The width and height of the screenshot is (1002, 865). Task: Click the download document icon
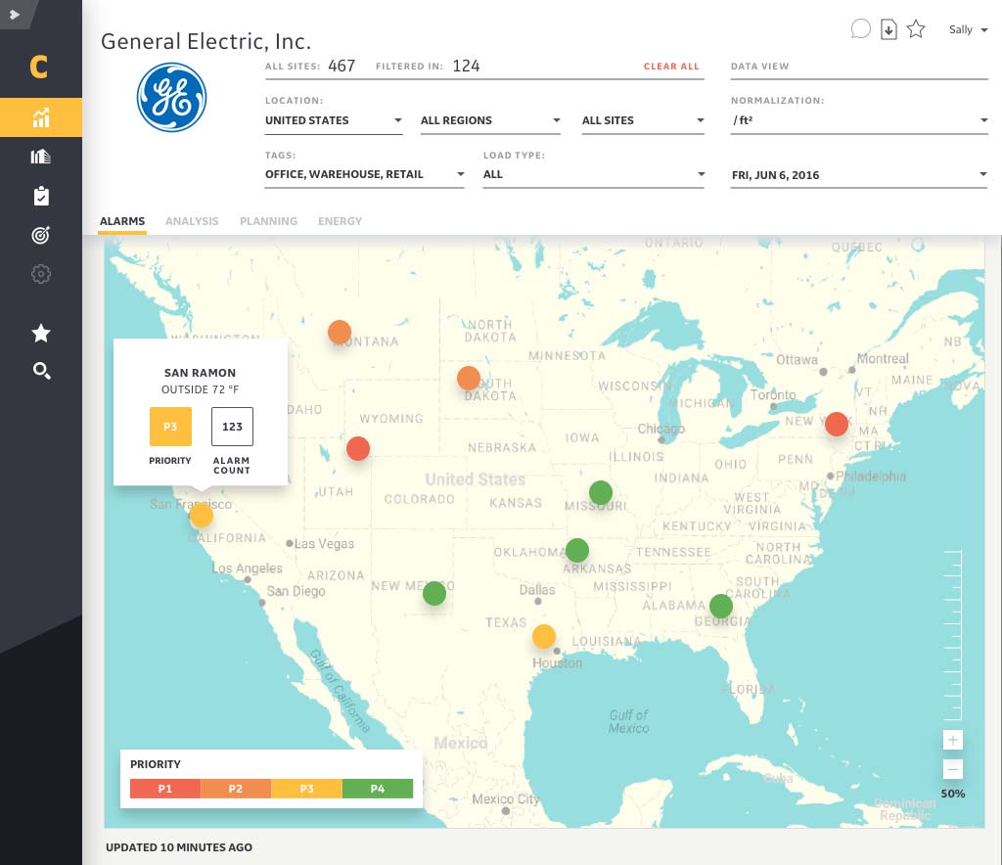tap(888, 29)
